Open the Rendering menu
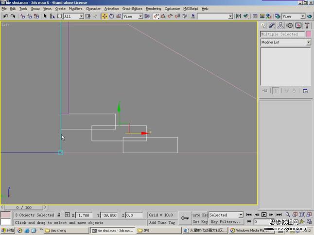This screenshot has width=314, height=235. [154, 9]
